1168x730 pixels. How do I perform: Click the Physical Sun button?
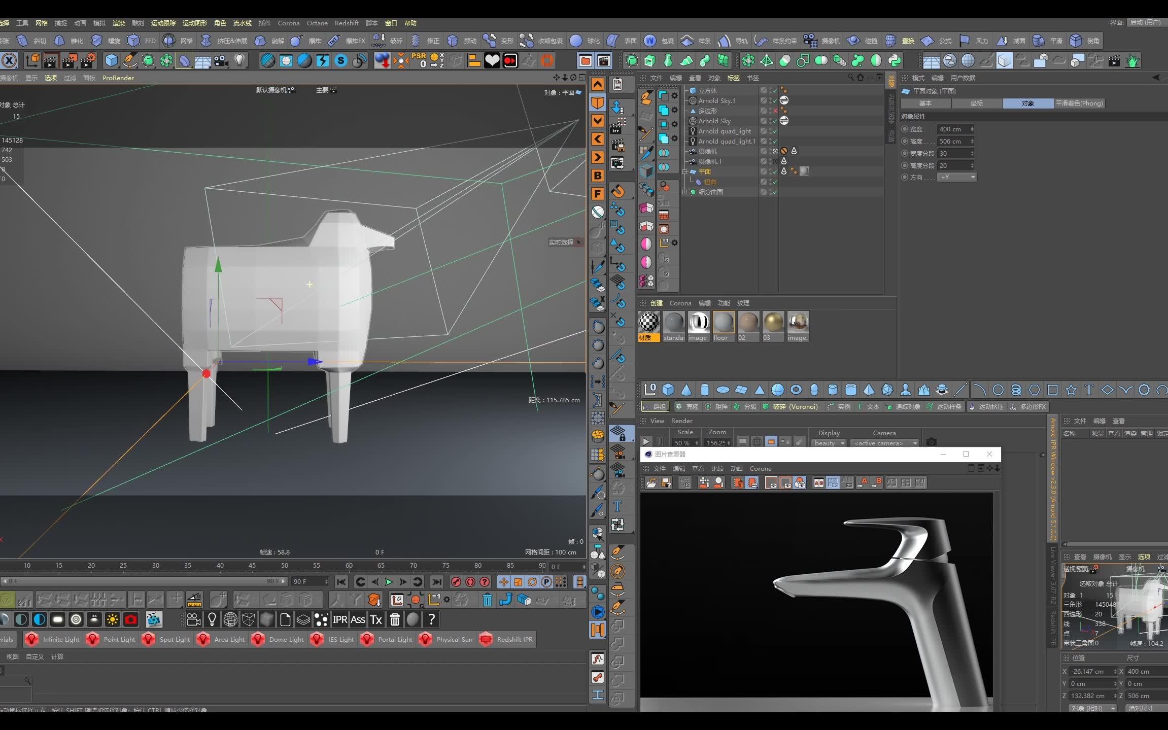click(x=445, y=639)
